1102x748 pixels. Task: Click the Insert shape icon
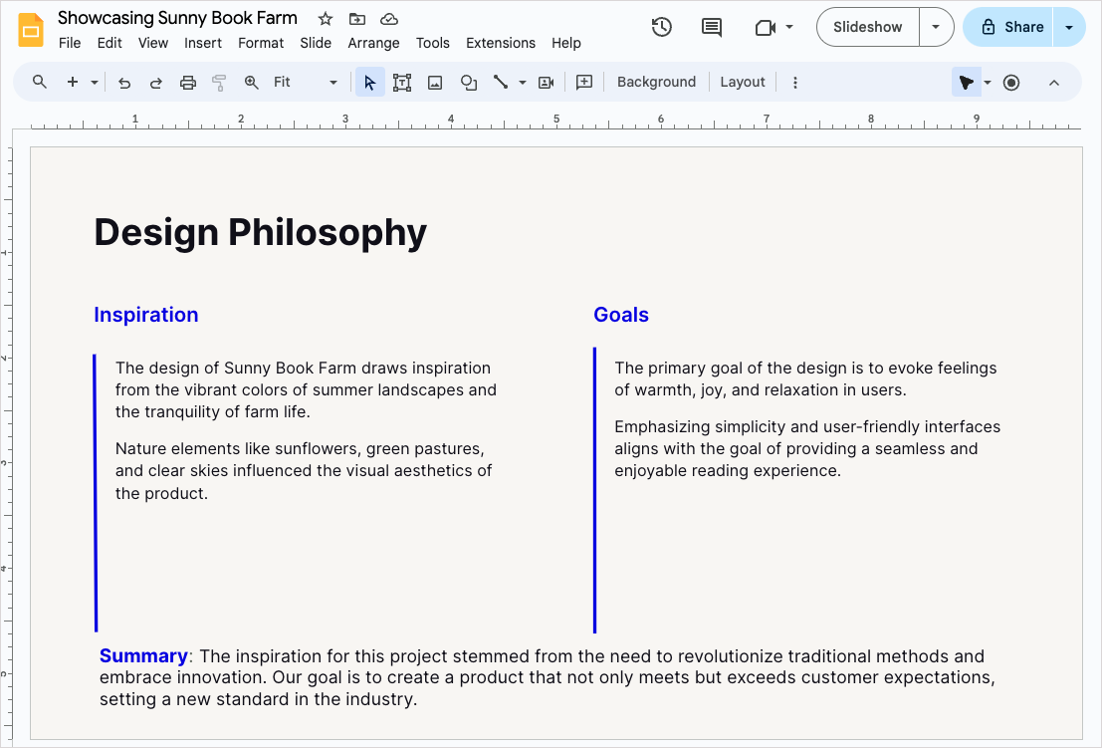[469, 83]
